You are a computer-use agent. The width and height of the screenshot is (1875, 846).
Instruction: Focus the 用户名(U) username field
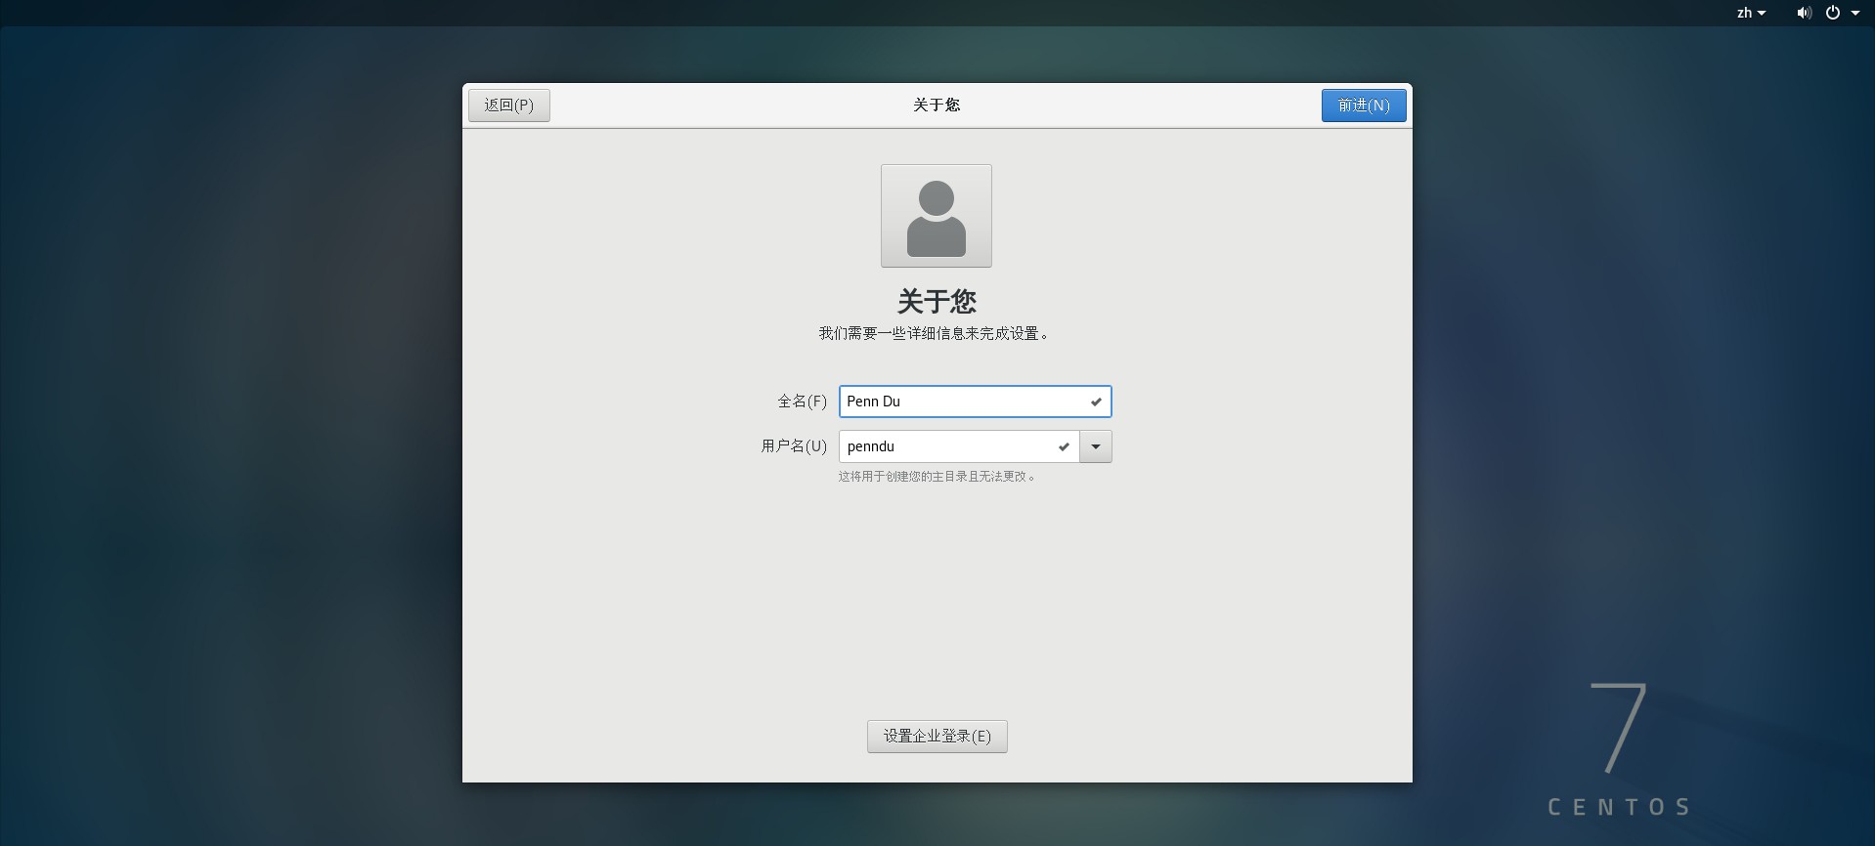(x=959, y=446)
